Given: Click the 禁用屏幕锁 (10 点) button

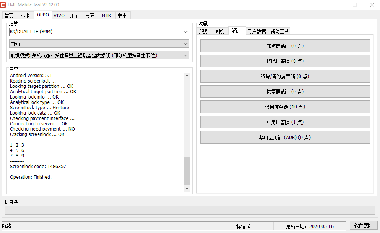Looking at the screenshot, I should point(285,107).
